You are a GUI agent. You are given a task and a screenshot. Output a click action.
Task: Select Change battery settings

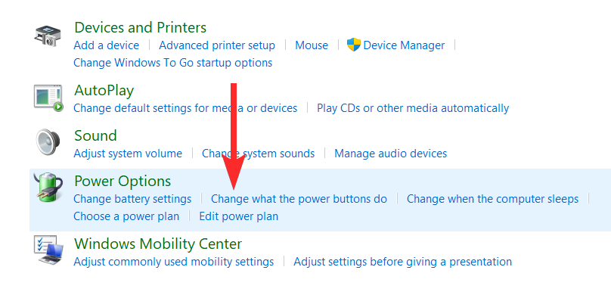click(x=132, y=199)
